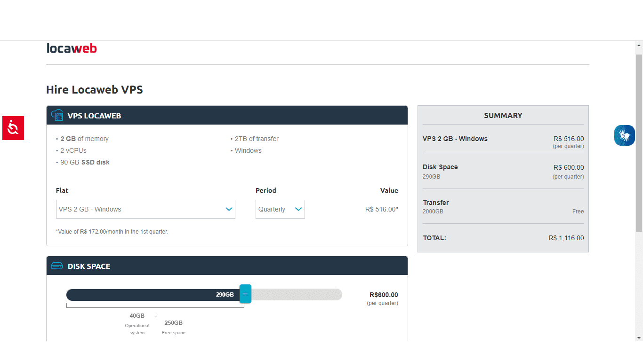Click the Disk Space drive icon

click(x=57, y=266)
